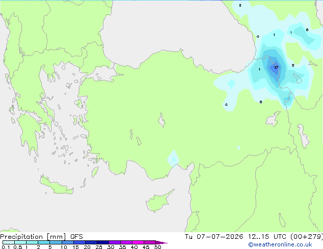Click the purple arrow above 50 mm

click(162, 242)
